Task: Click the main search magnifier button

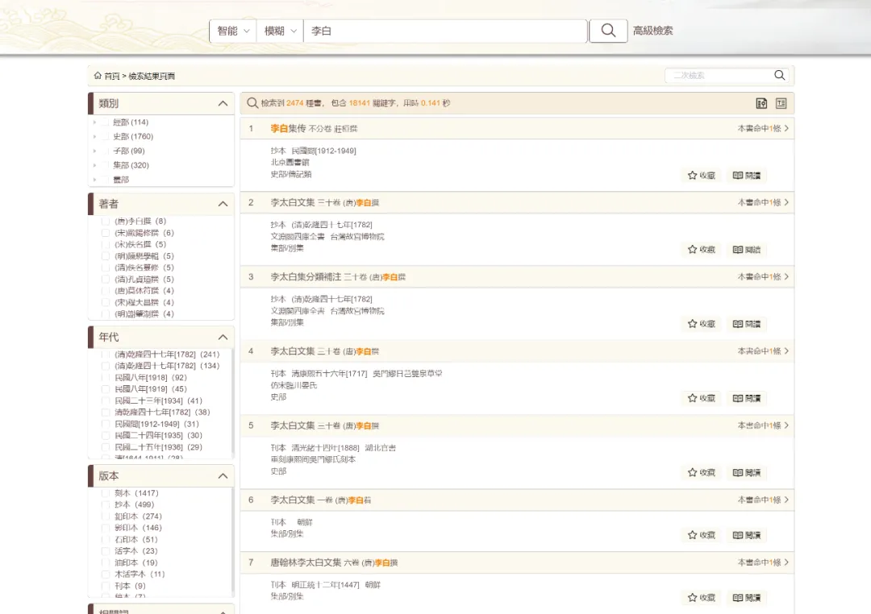Action: point(608,31)
